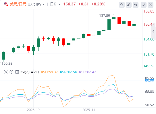Viewport: 156px width, 114px height.
Task: Toggle the orange RSI1:59.37 line
Action: tap(49, 72)
